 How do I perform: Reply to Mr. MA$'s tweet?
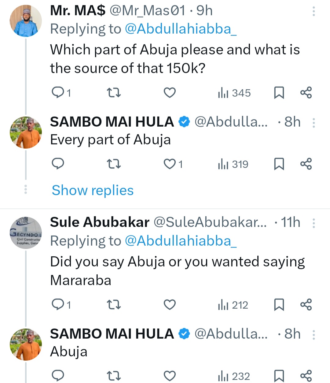point(58,92)
